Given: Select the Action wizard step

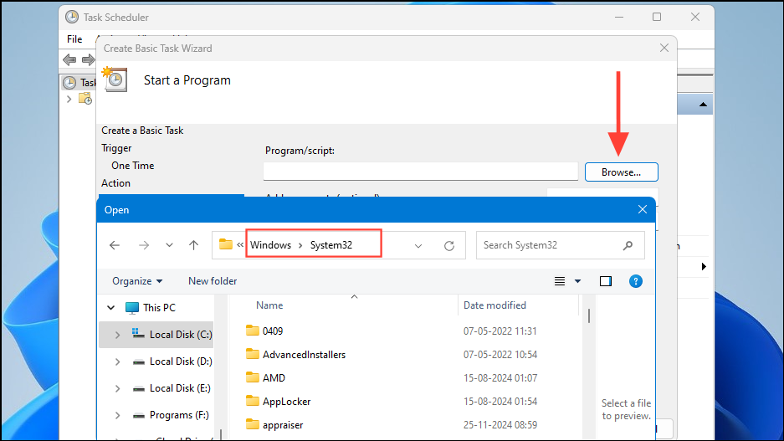Looking at the screenshot, I should point(116,183).
